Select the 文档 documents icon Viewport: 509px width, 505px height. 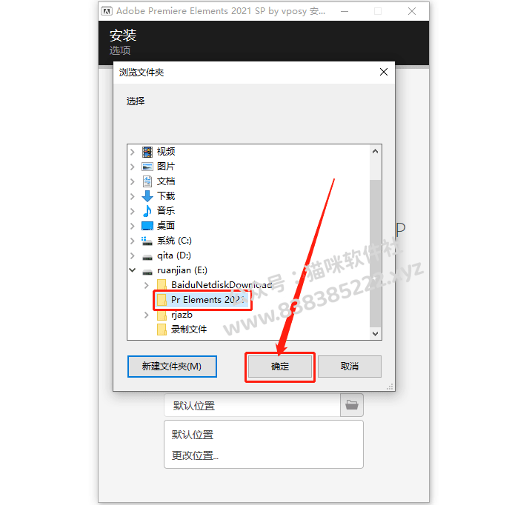click(x=147, y=181)
